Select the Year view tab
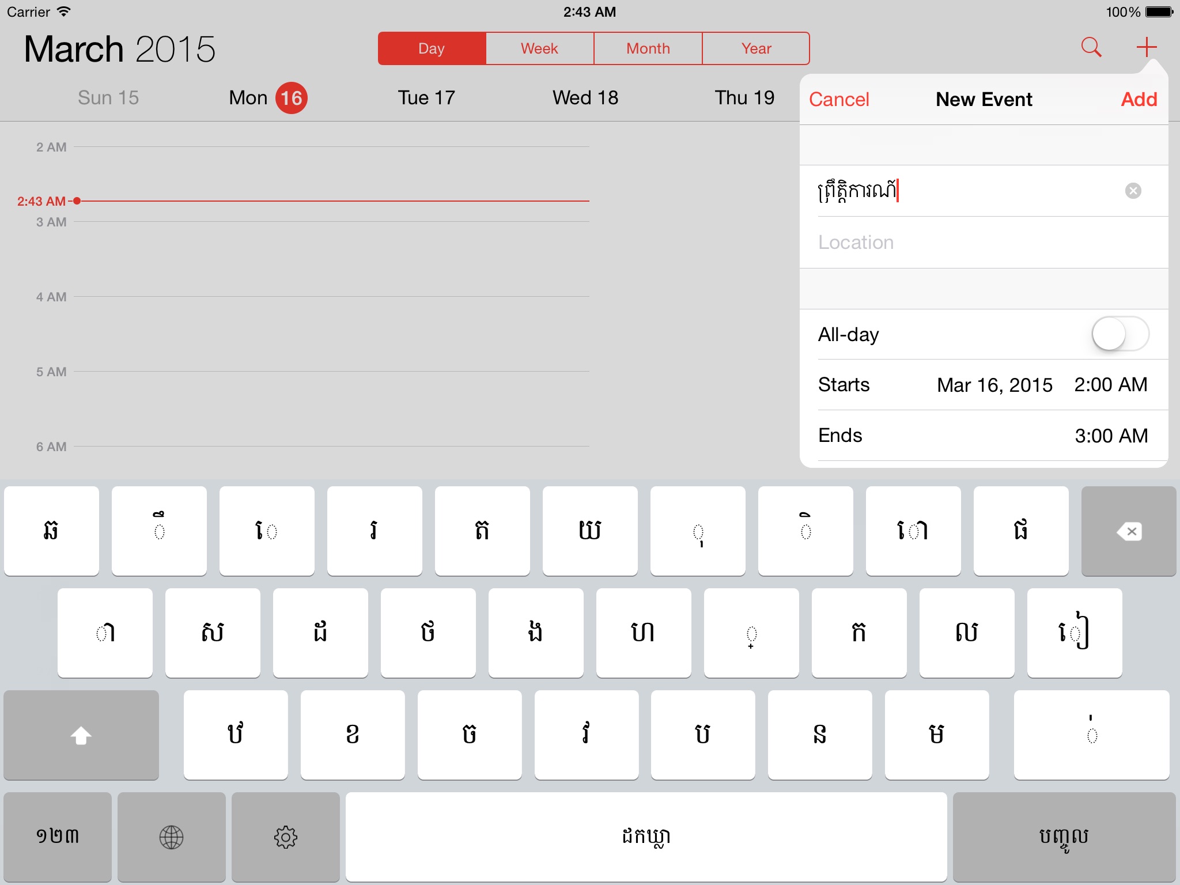This screenshot has width=1180, height=885. pyautogui.click(x=756, y=48)
